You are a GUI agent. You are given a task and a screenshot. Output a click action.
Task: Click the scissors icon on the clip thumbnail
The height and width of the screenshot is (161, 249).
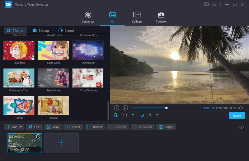point(27,150)
